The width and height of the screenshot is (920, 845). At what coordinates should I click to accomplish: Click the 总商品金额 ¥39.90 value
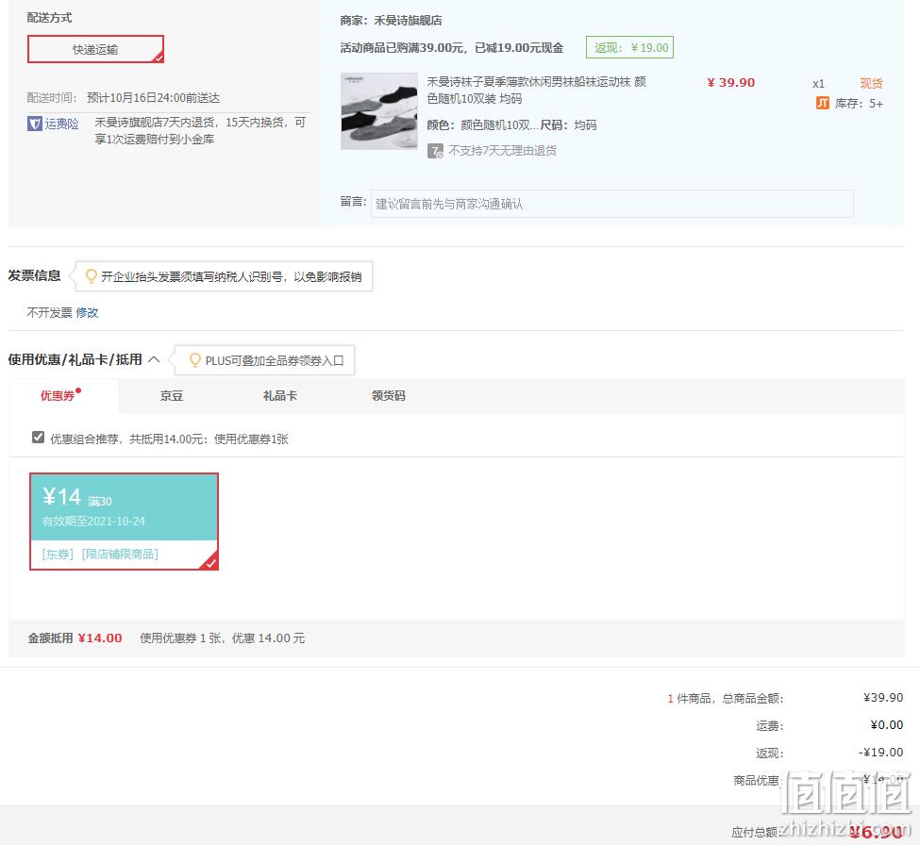click(x=883, y=697)
